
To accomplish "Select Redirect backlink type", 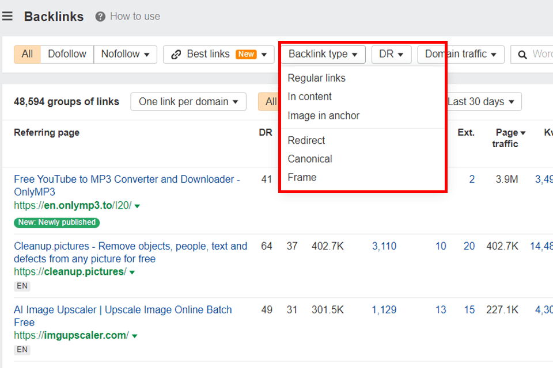I will pos(306,140).
